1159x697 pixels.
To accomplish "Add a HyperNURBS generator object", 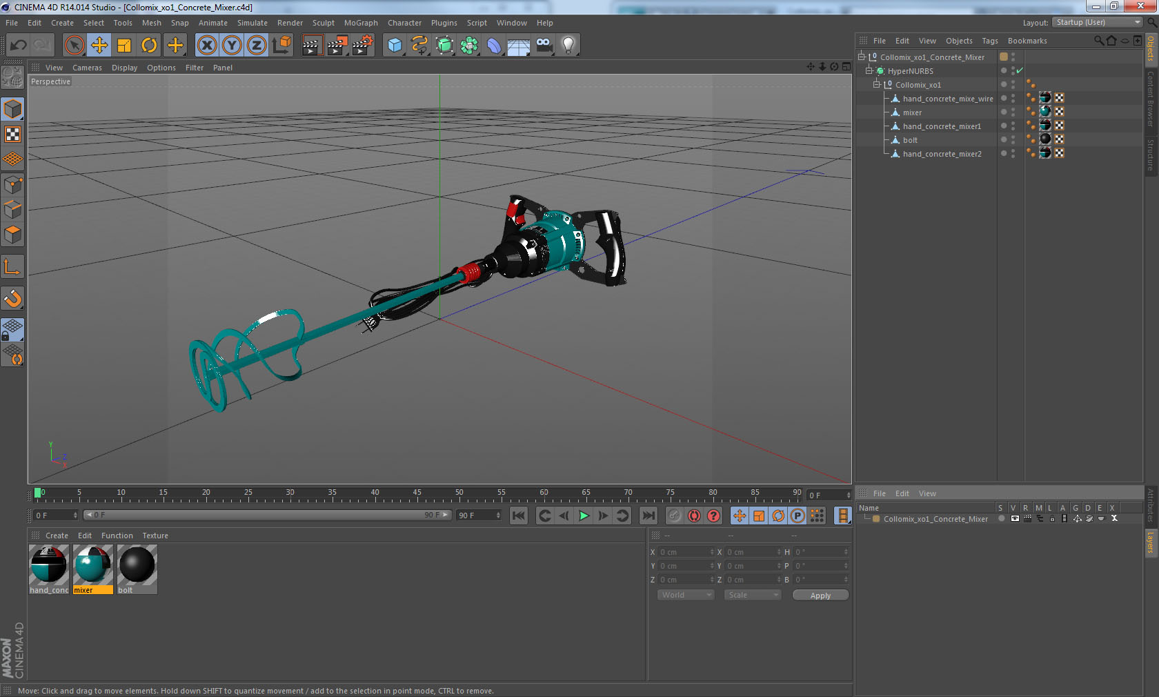I will click(x=444, y=46).
